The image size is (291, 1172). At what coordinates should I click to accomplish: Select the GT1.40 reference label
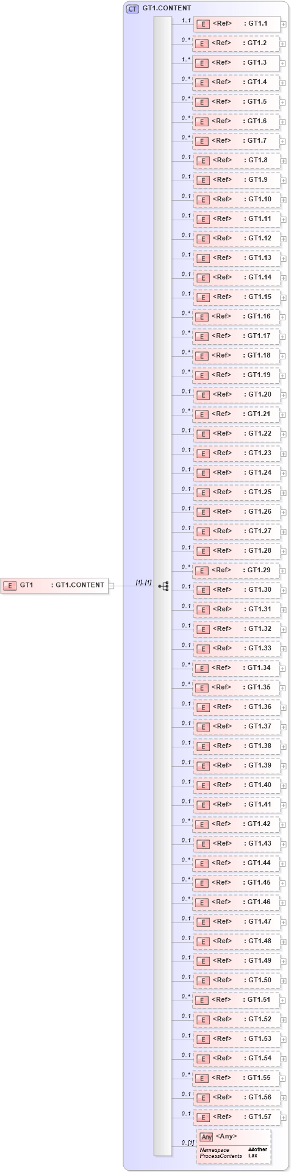coord(257,785)
